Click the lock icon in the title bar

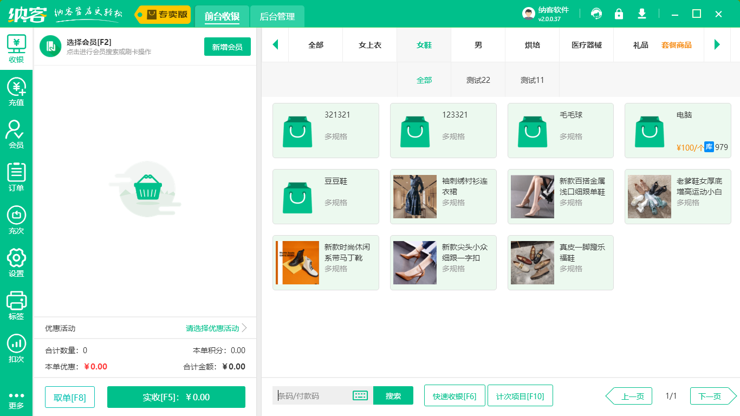(x=619, y=14)
